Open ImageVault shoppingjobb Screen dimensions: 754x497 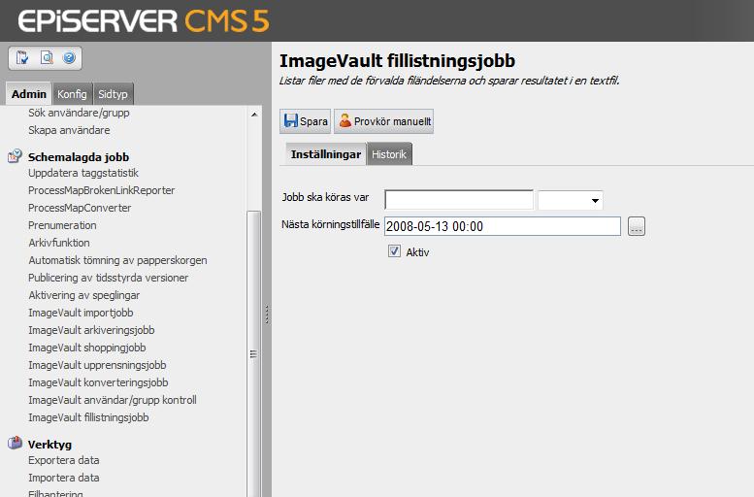[87, 348]
